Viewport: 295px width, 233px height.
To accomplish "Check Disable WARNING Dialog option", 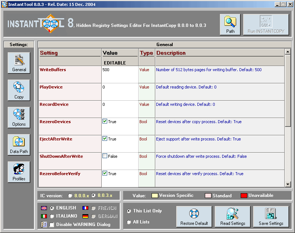I will coord(52,225).
